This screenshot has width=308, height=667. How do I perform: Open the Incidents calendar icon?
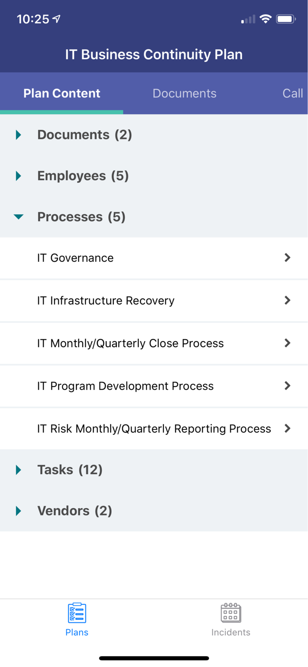231,613
